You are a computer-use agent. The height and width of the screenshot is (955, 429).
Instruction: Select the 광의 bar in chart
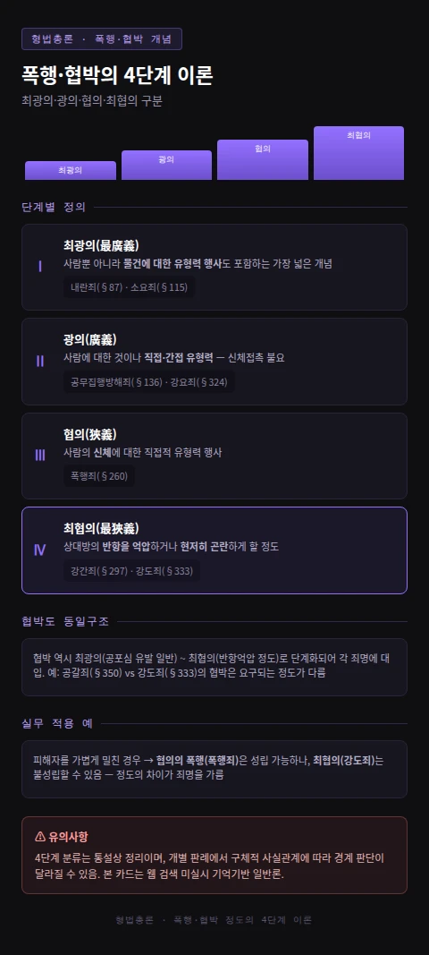coord(167,165)
